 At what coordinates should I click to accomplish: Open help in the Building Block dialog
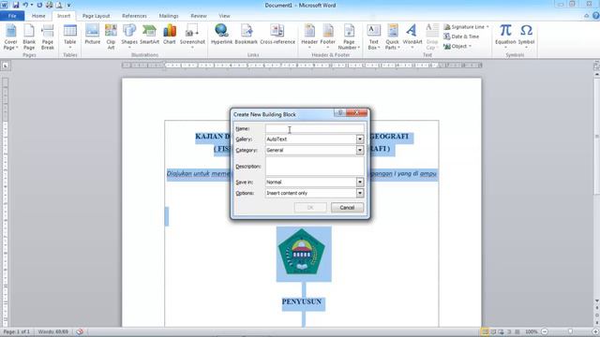339,112
